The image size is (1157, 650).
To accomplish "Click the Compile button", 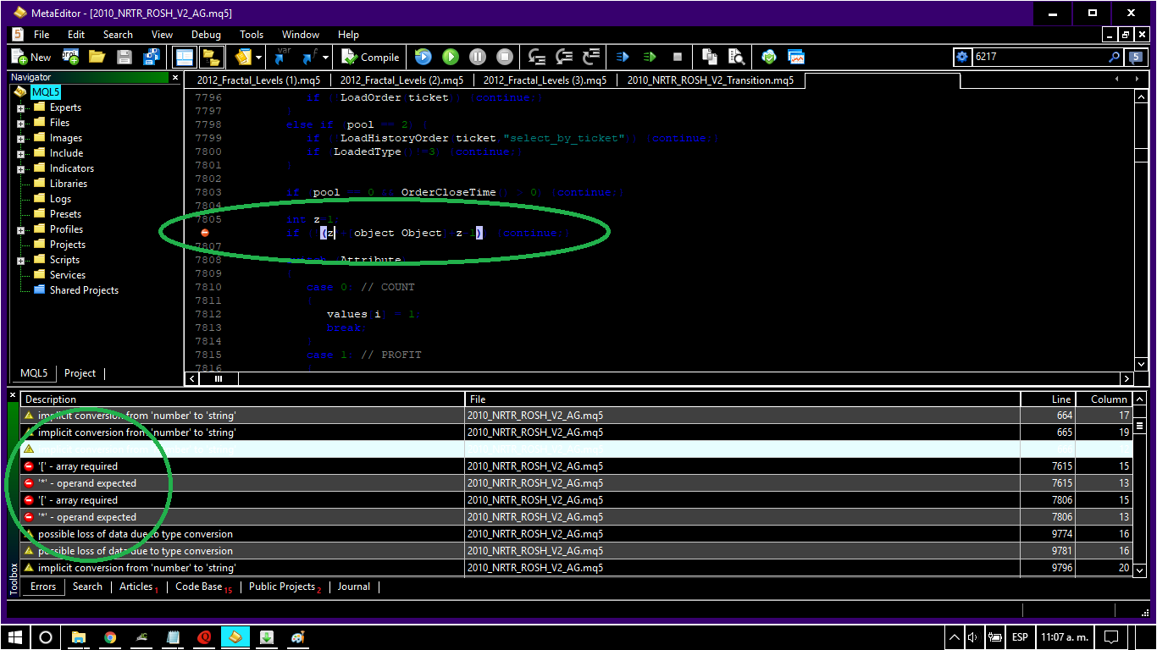I will [x=370, y=57].
